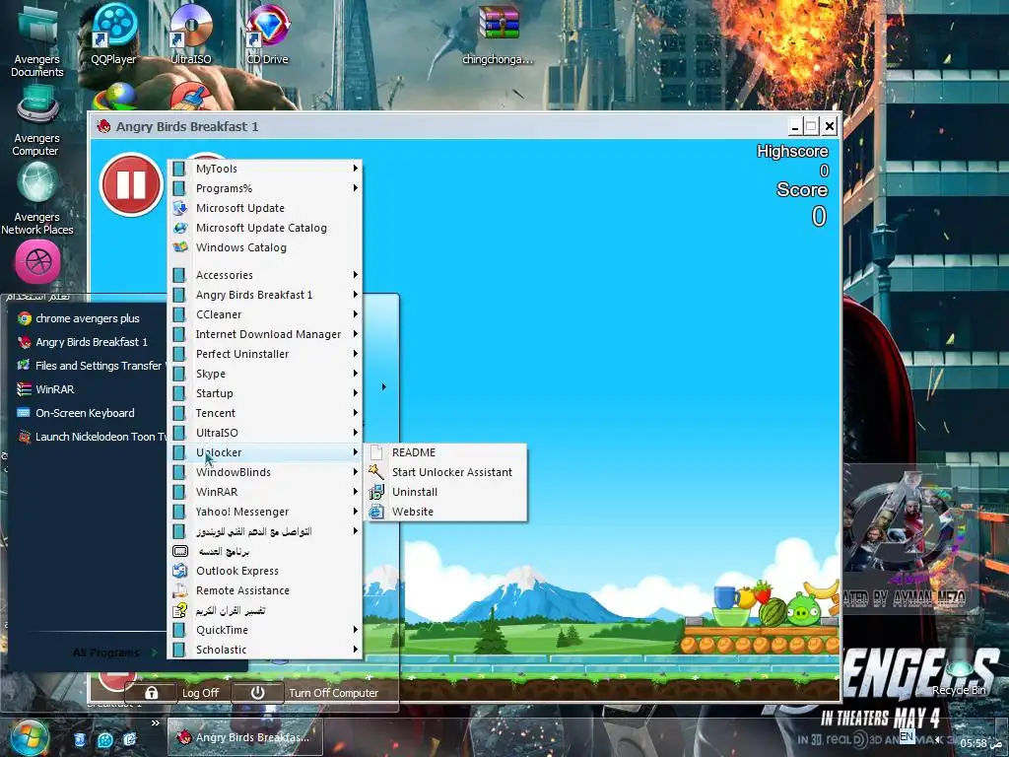Viewport: 1009px width, 757px height.
Task: Click Turn Off Computer text
Action: tap(333, 693)
